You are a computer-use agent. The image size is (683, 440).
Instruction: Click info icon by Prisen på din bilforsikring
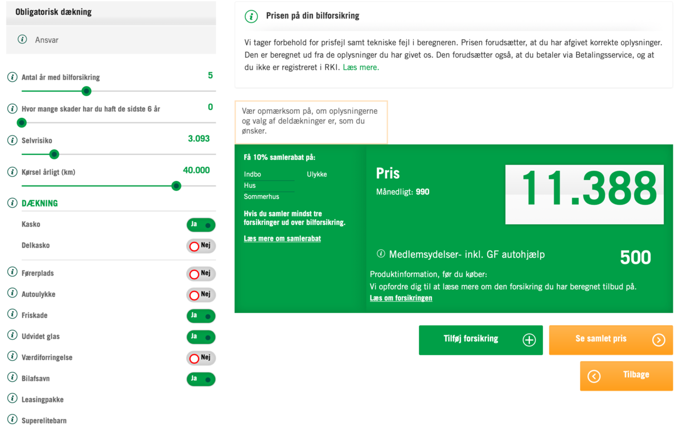pos(251,16)
